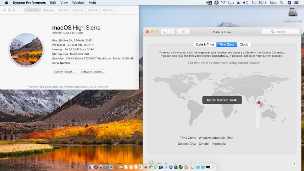Image resolution: width=304 pixels, height=171 pixels.
Task: Click the Search field in Date & Time window
Action: coord(280,32)
